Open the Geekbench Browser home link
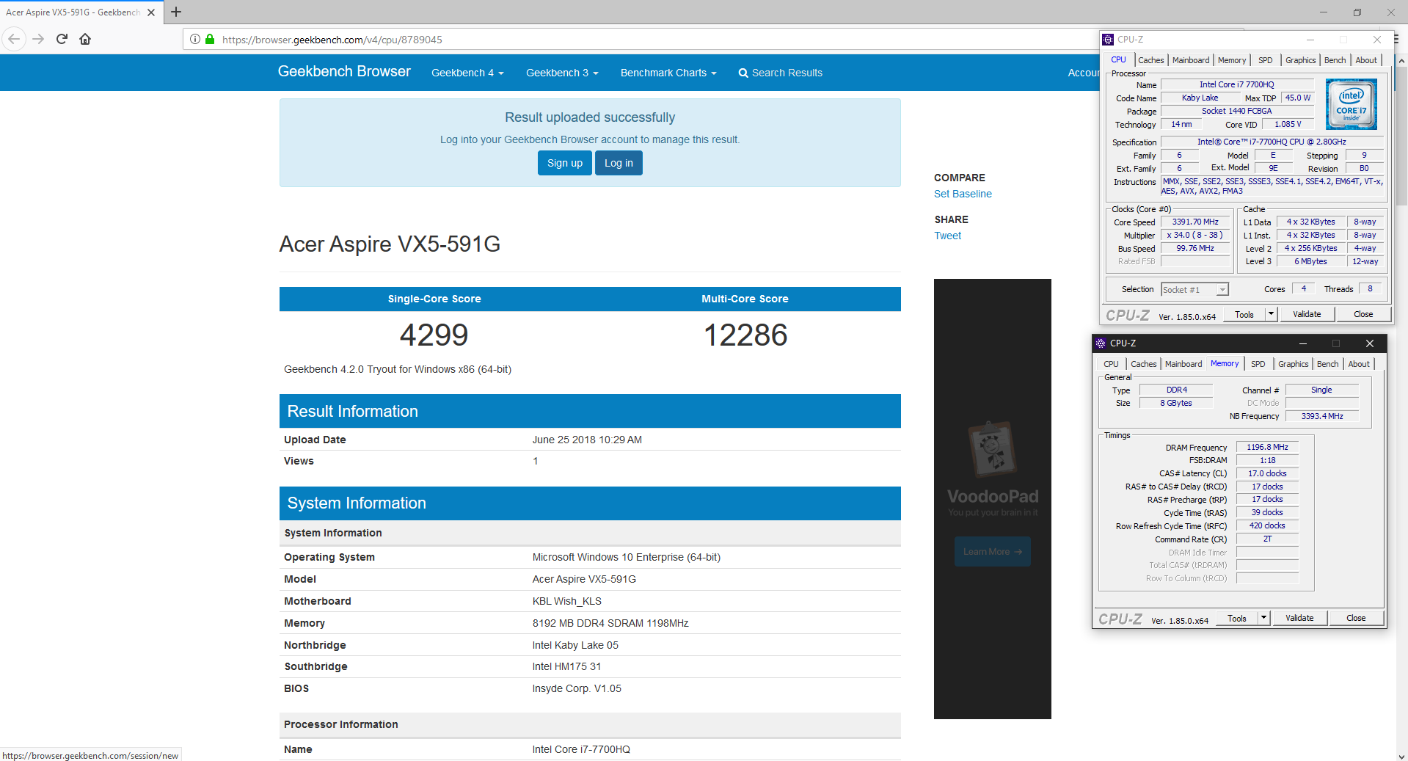 pyautogui.click(x=344, y=71)
